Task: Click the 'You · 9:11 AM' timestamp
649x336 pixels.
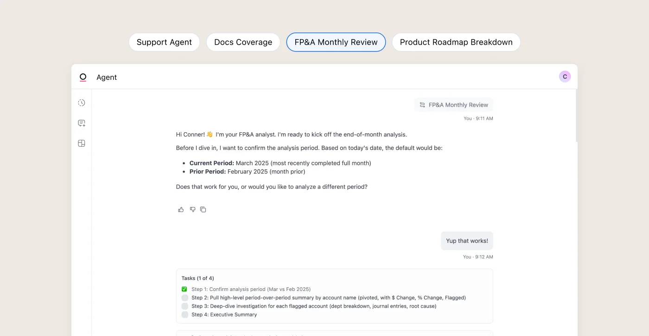Action: click(x=478, y=118)
